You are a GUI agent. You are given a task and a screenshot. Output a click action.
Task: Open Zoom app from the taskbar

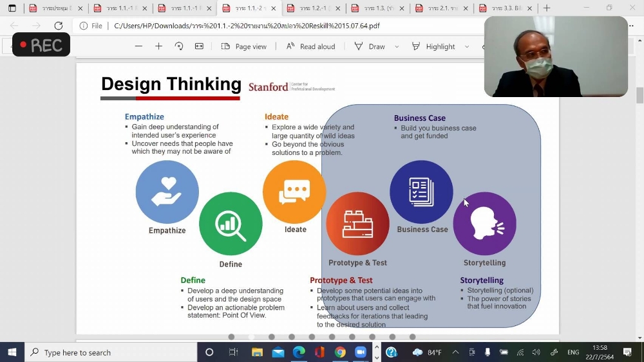click(361, 352)
